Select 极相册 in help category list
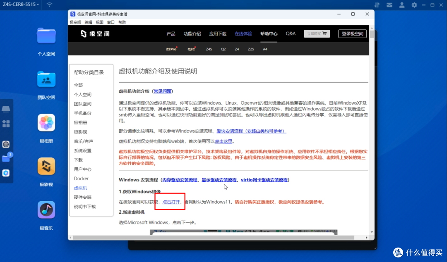This screenshot has height=262, width=447. click(x=80, y=122)
